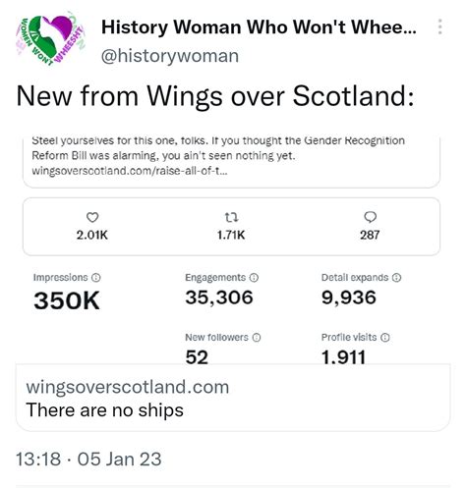This screenshot has width=466, height=488.
Task: Click the Women Won't Wheesht profile avatar
Action: coord(51,38)
